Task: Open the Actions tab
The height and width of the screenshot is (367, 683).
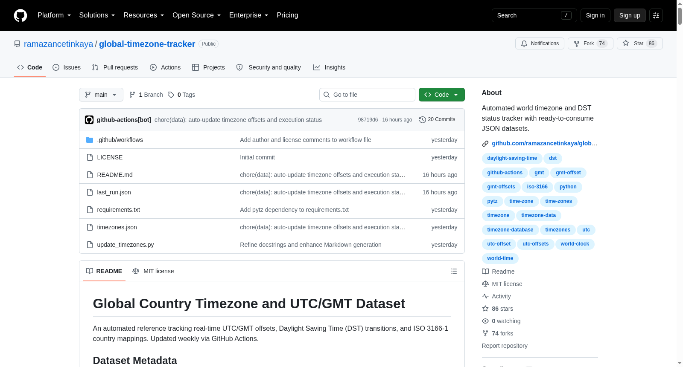Action: (165, 67)
